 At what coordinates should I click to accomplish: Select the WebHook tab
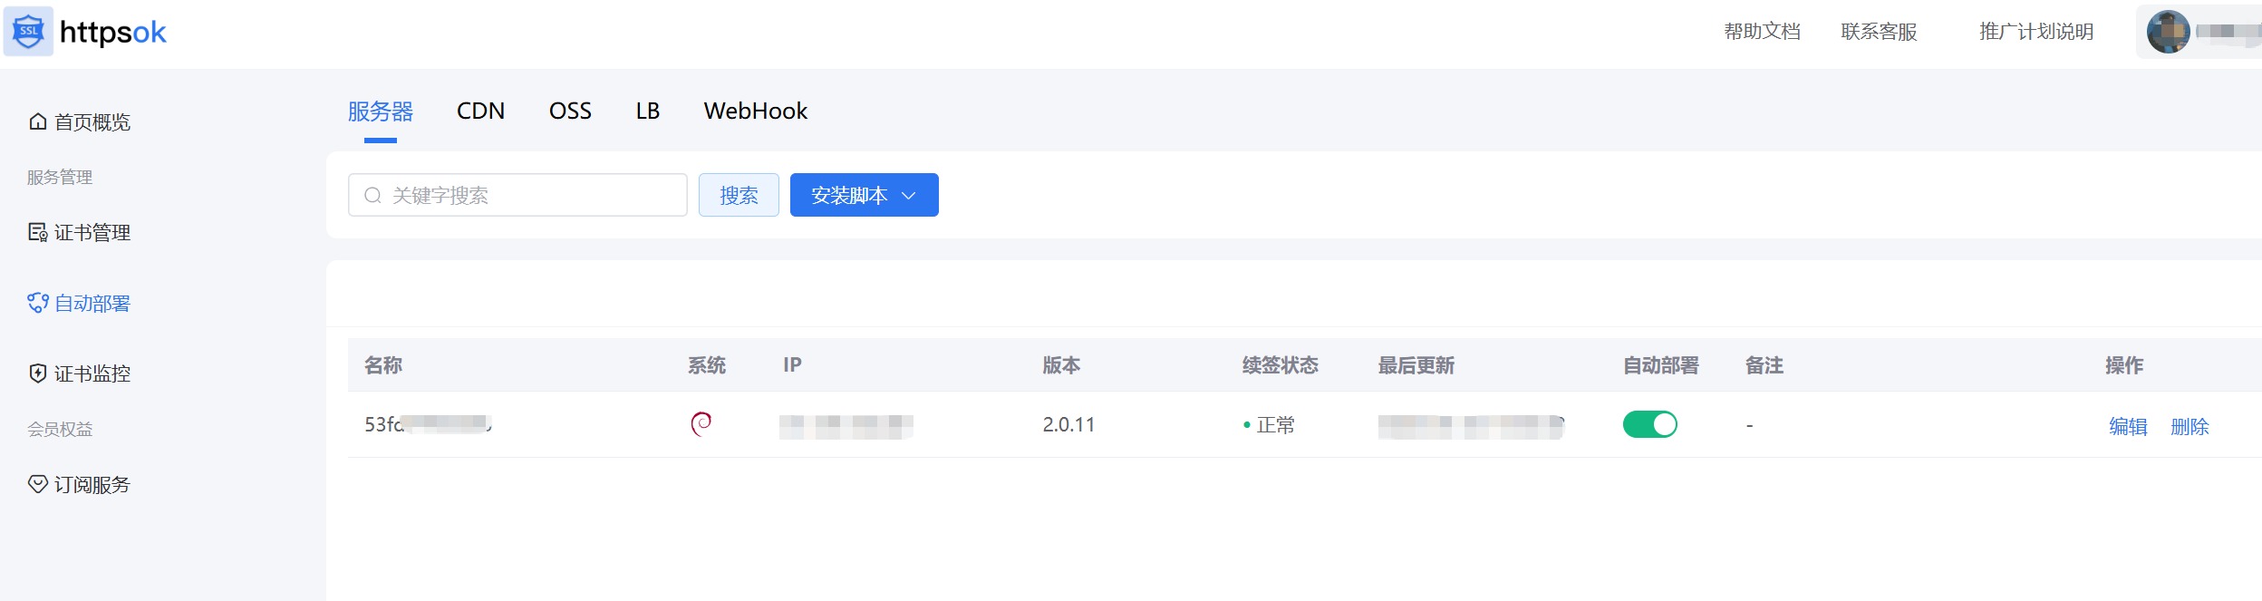coord(755,111)
